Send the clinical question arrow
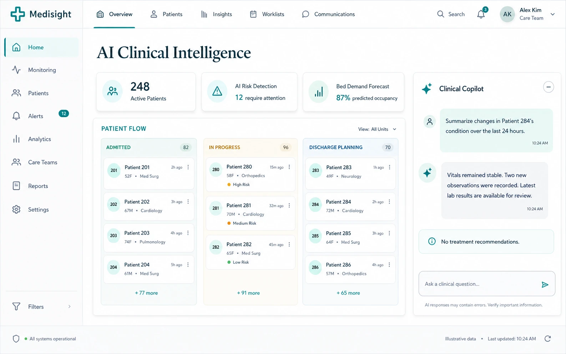This screenshot has width=566, height=354. 545,284
